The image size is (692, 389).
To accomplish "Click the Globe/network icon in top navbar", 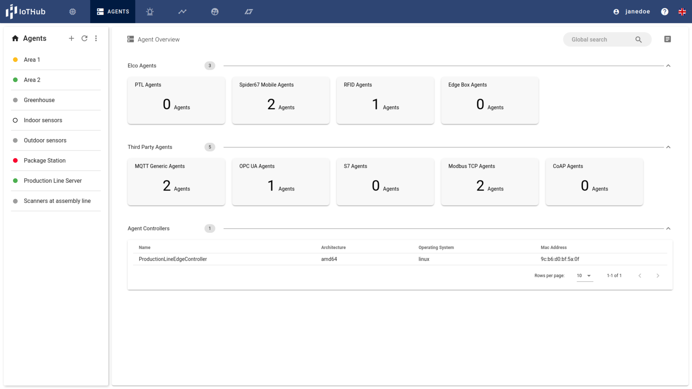I will click(215, 12).
